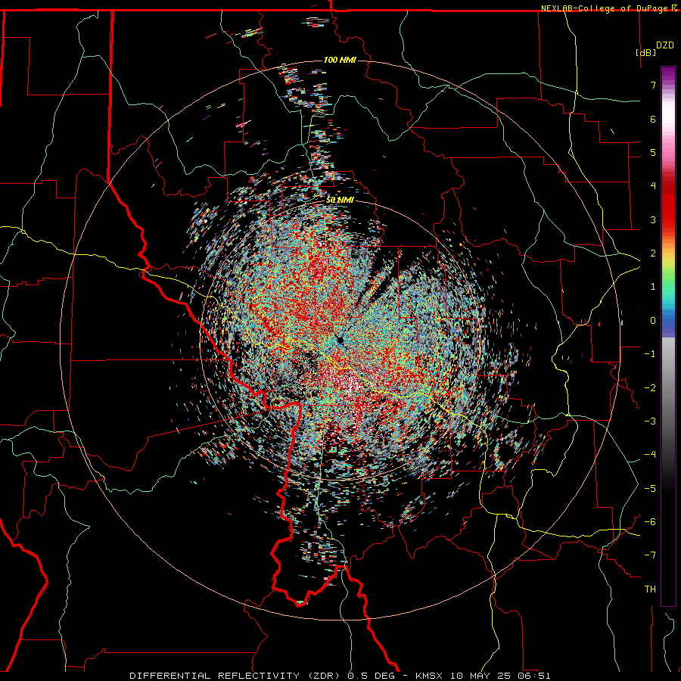Click the 50 NMI range ring label

tap(340, 200)
